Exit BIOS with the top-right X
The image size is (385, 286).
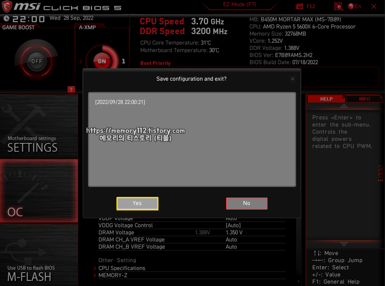click(374, 6)
